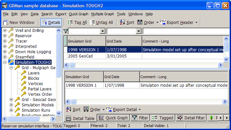The image size is (231, 130).
Task: Click the New Window toolbar icon
Action: (5, 23)
